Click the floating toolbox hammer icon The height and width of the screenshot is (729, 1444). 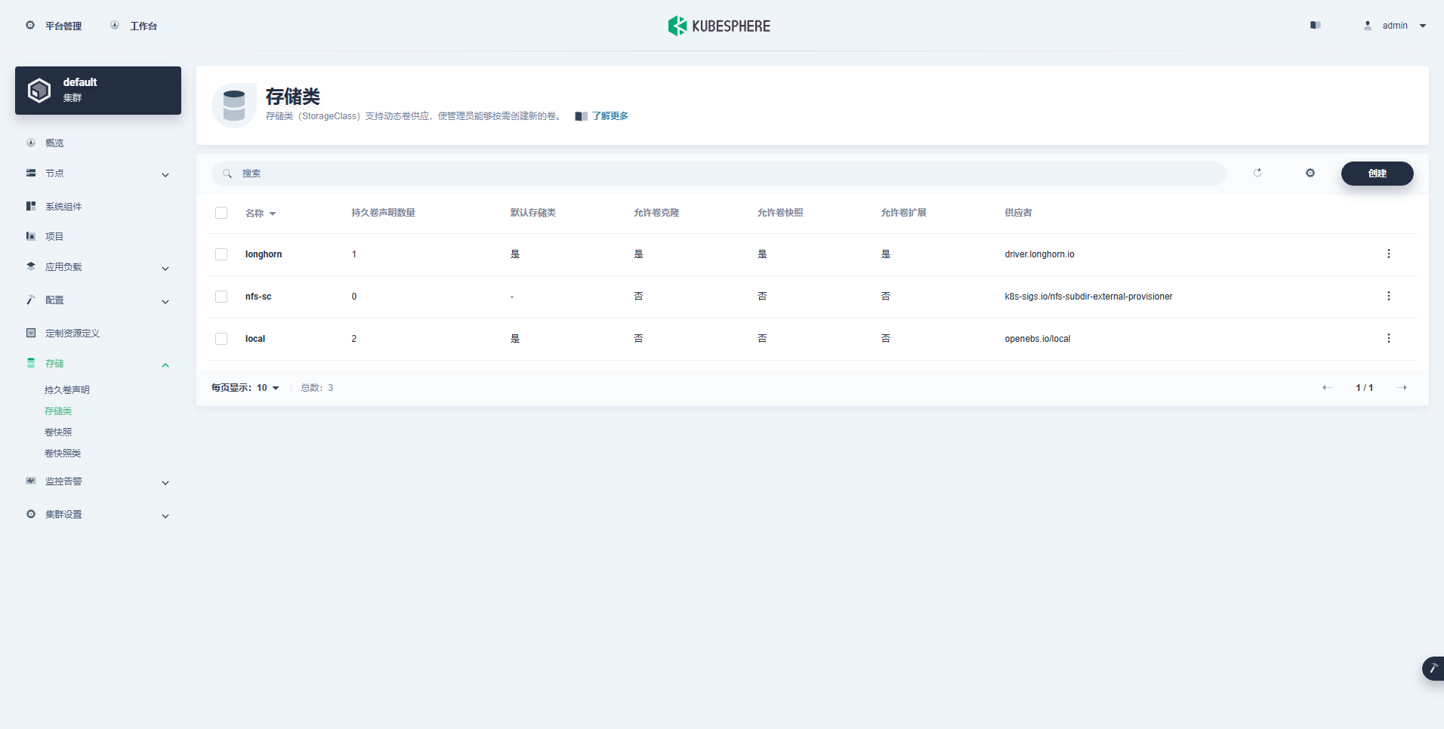click(1433, 669)
